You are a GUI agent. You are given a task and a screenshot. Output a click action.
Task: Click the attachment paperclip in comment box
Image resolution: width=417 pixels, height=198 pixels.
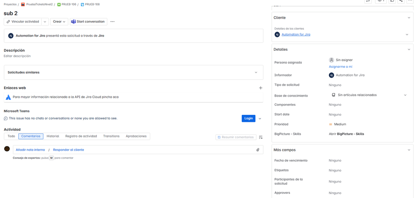pos(258,150)
